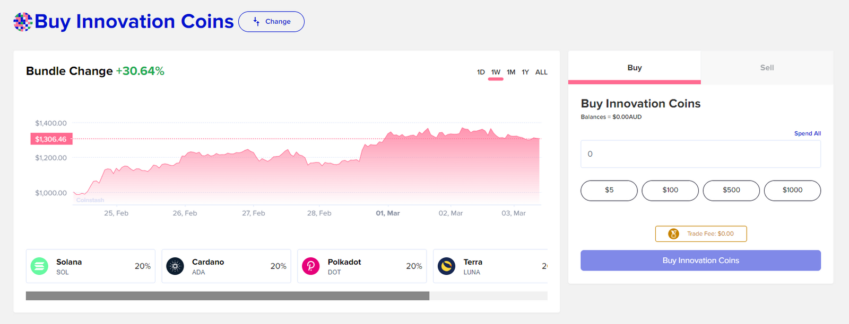Focus the purchase amount input field

(x=700, y=154)
